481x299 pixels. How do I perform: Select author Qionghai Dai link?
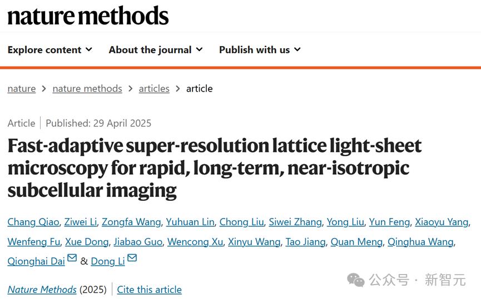36,261
